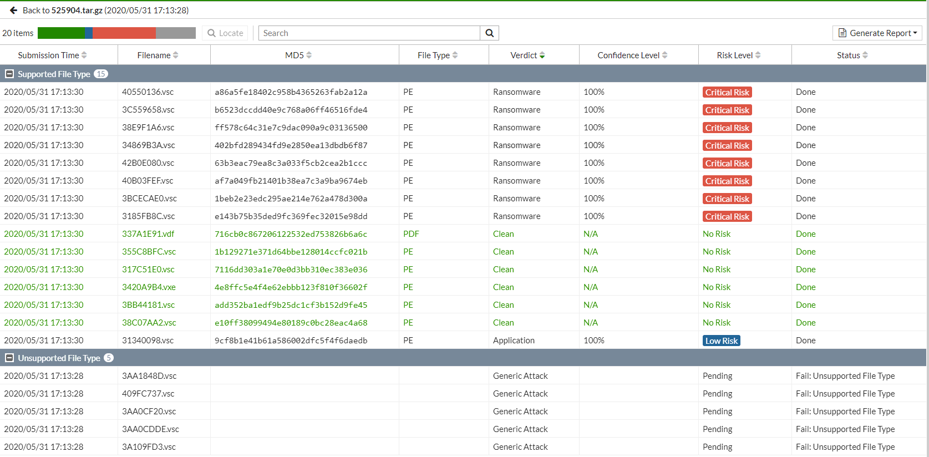Click inside the Search text field
The image size is (929, 457).
(369, 33)
